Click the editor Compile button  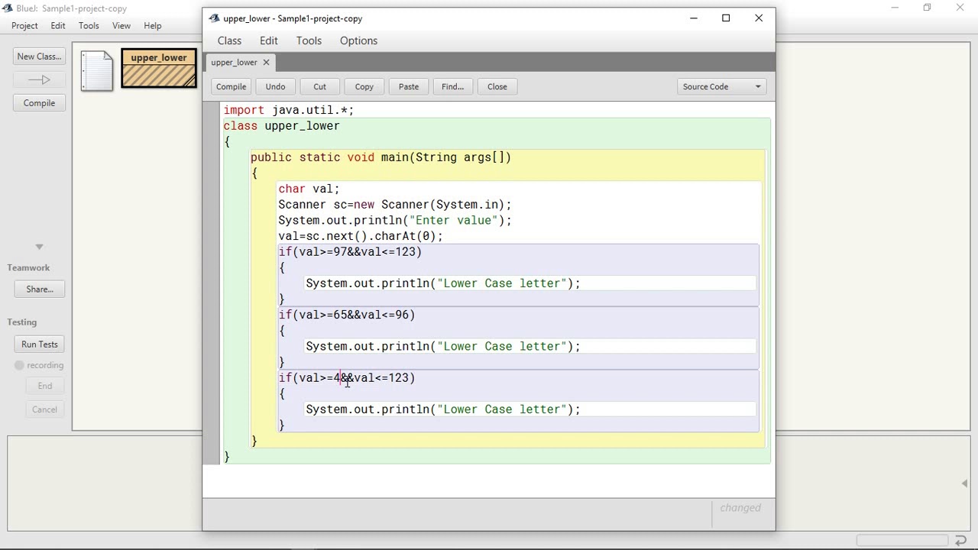tap(231, 86)
